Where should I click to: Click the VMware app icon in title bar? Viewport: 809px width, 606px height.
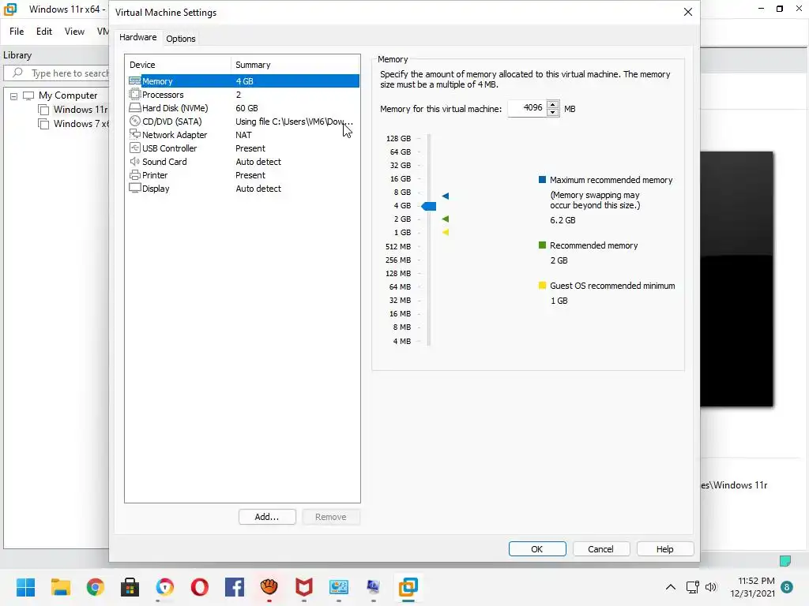[10, 9]
